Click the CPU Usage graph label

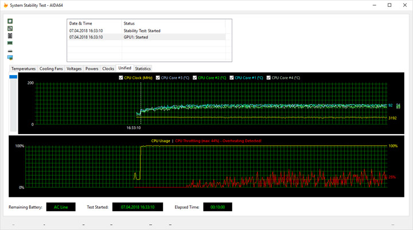[161, 141]
